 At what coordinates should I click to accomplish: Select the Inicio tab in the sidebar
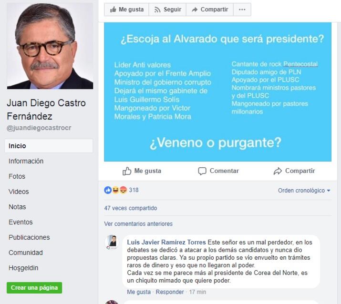[49, 146]
